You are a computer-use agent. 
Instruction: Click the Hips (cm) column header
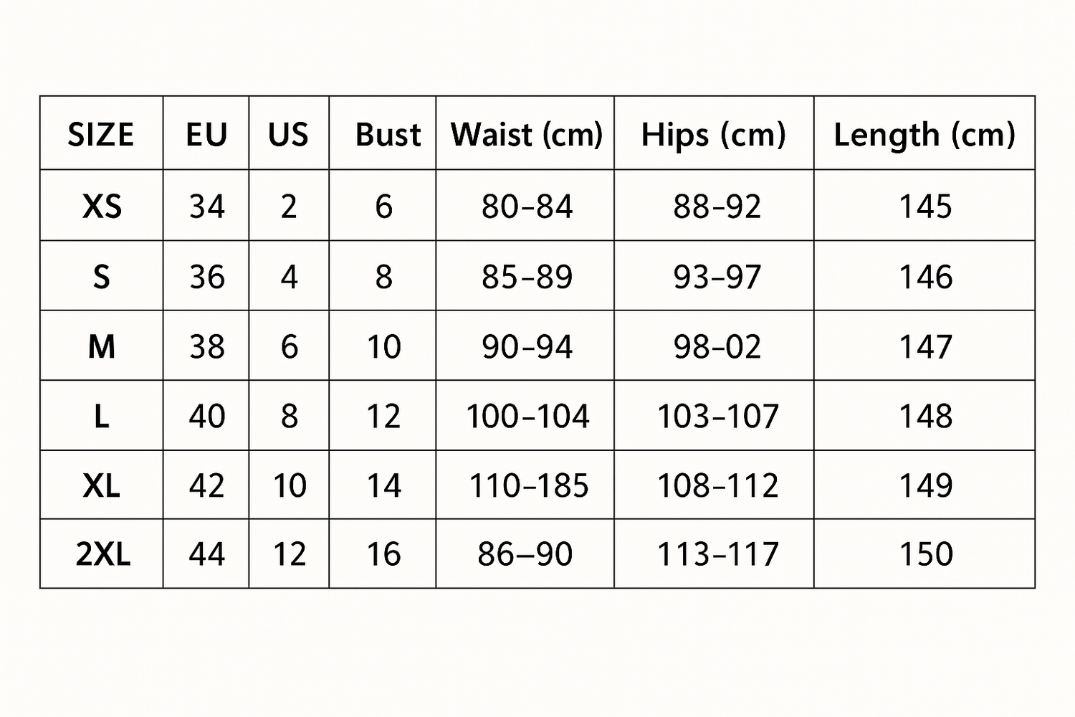714,134
